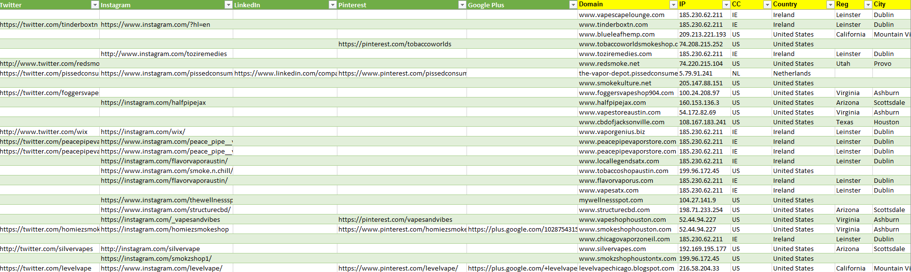Select domain www.blueleafhemp.com
The height and width of the screenshot is (272, 911).
click(x=627, y=34)
